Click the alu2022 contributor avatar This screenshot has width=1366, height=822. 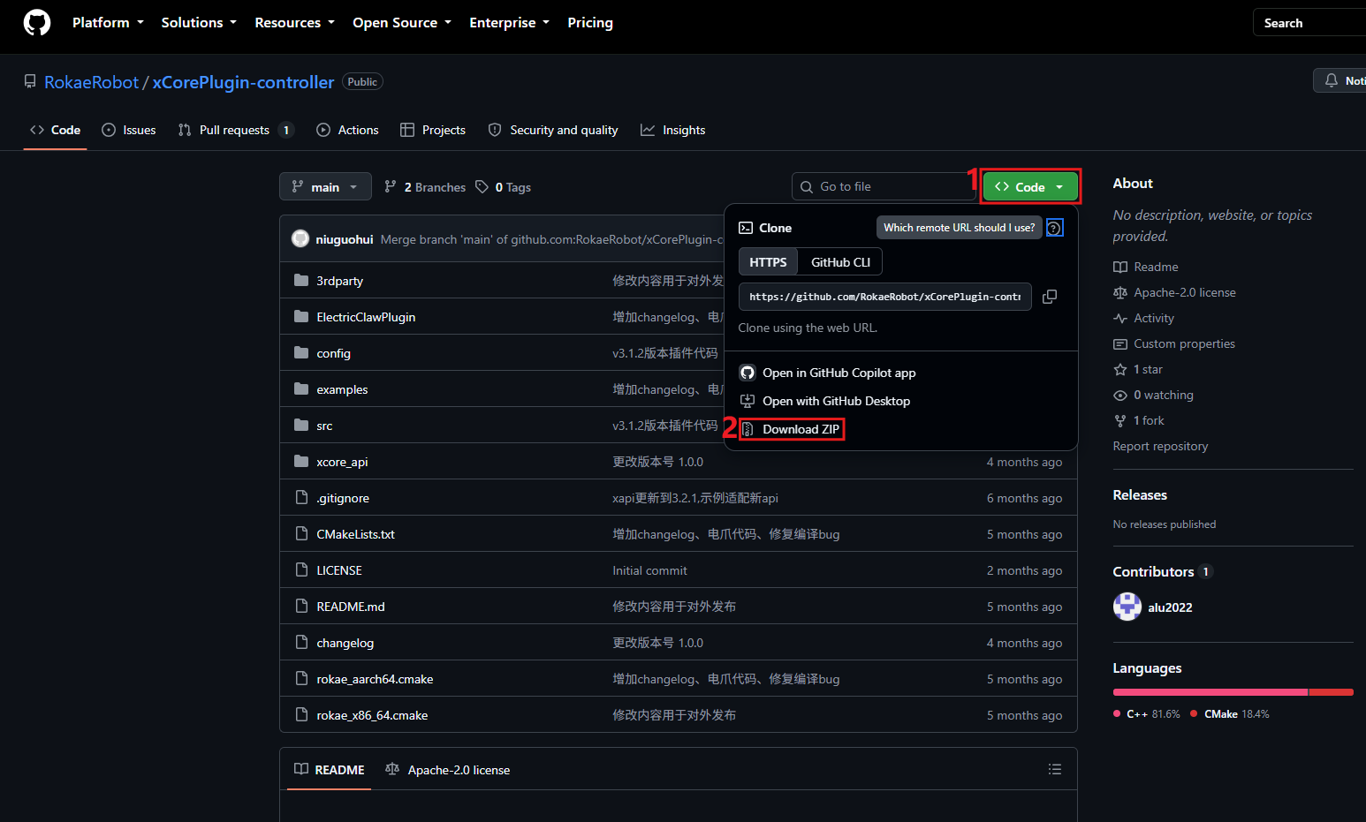[x=1127, y=607]
